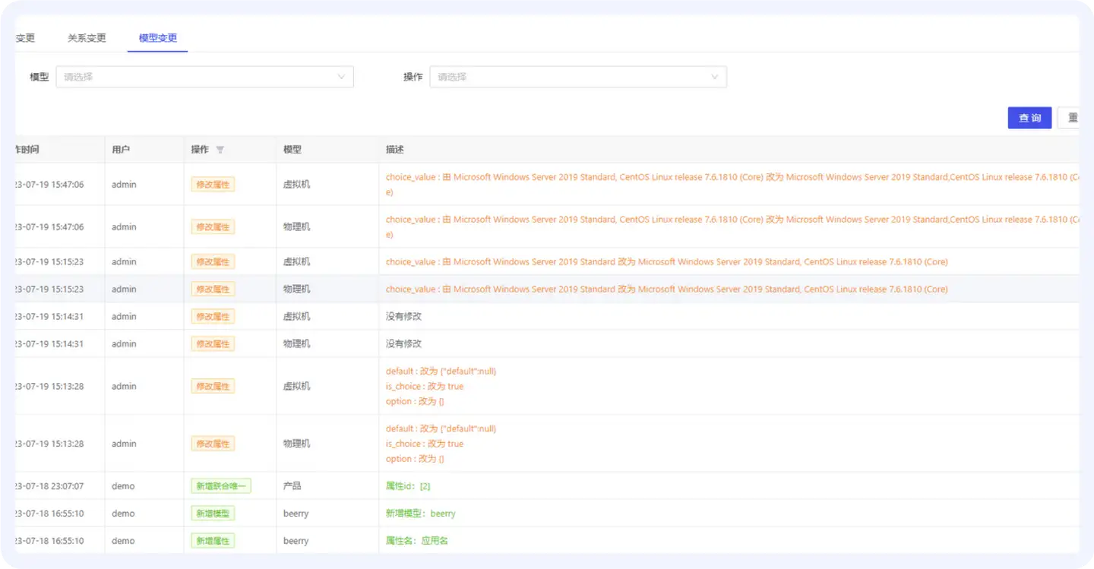Click 'is_choice : 改为 true' in 15:13:28 物理机 row
This screenshot has width=1094, height=569.
(x=425, y=444)
